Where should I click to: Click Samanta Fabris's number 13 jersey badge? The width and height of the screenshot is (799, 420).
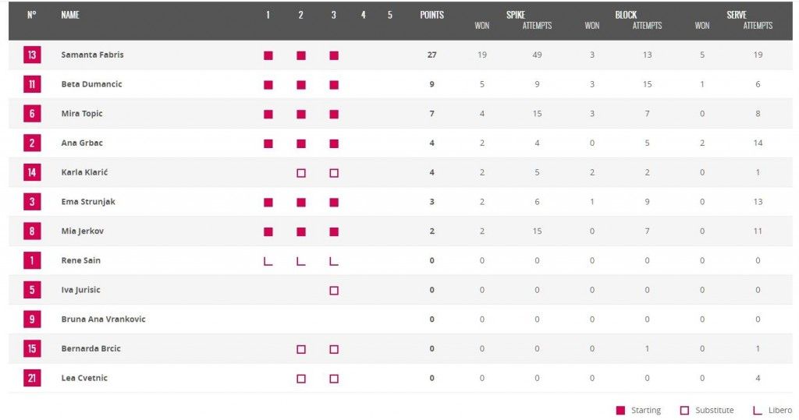[32, 55]
